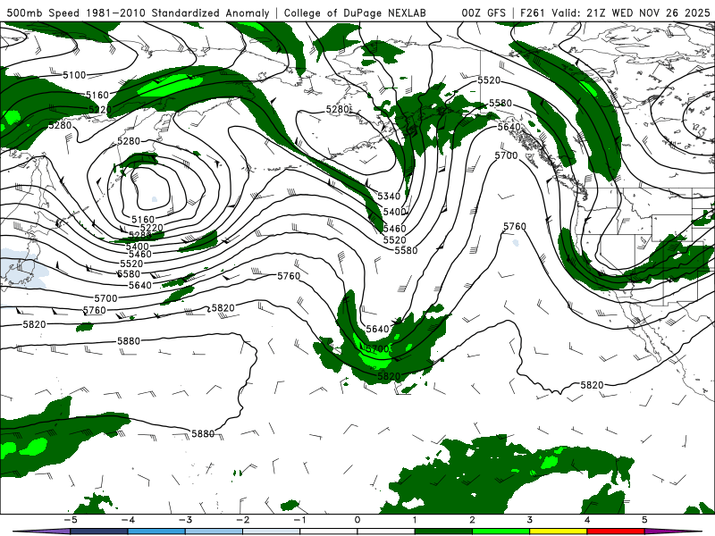Click the palest blue -2 to -1 legend color
The width and height of the screenshot is (715, 536).
[272, 532]
